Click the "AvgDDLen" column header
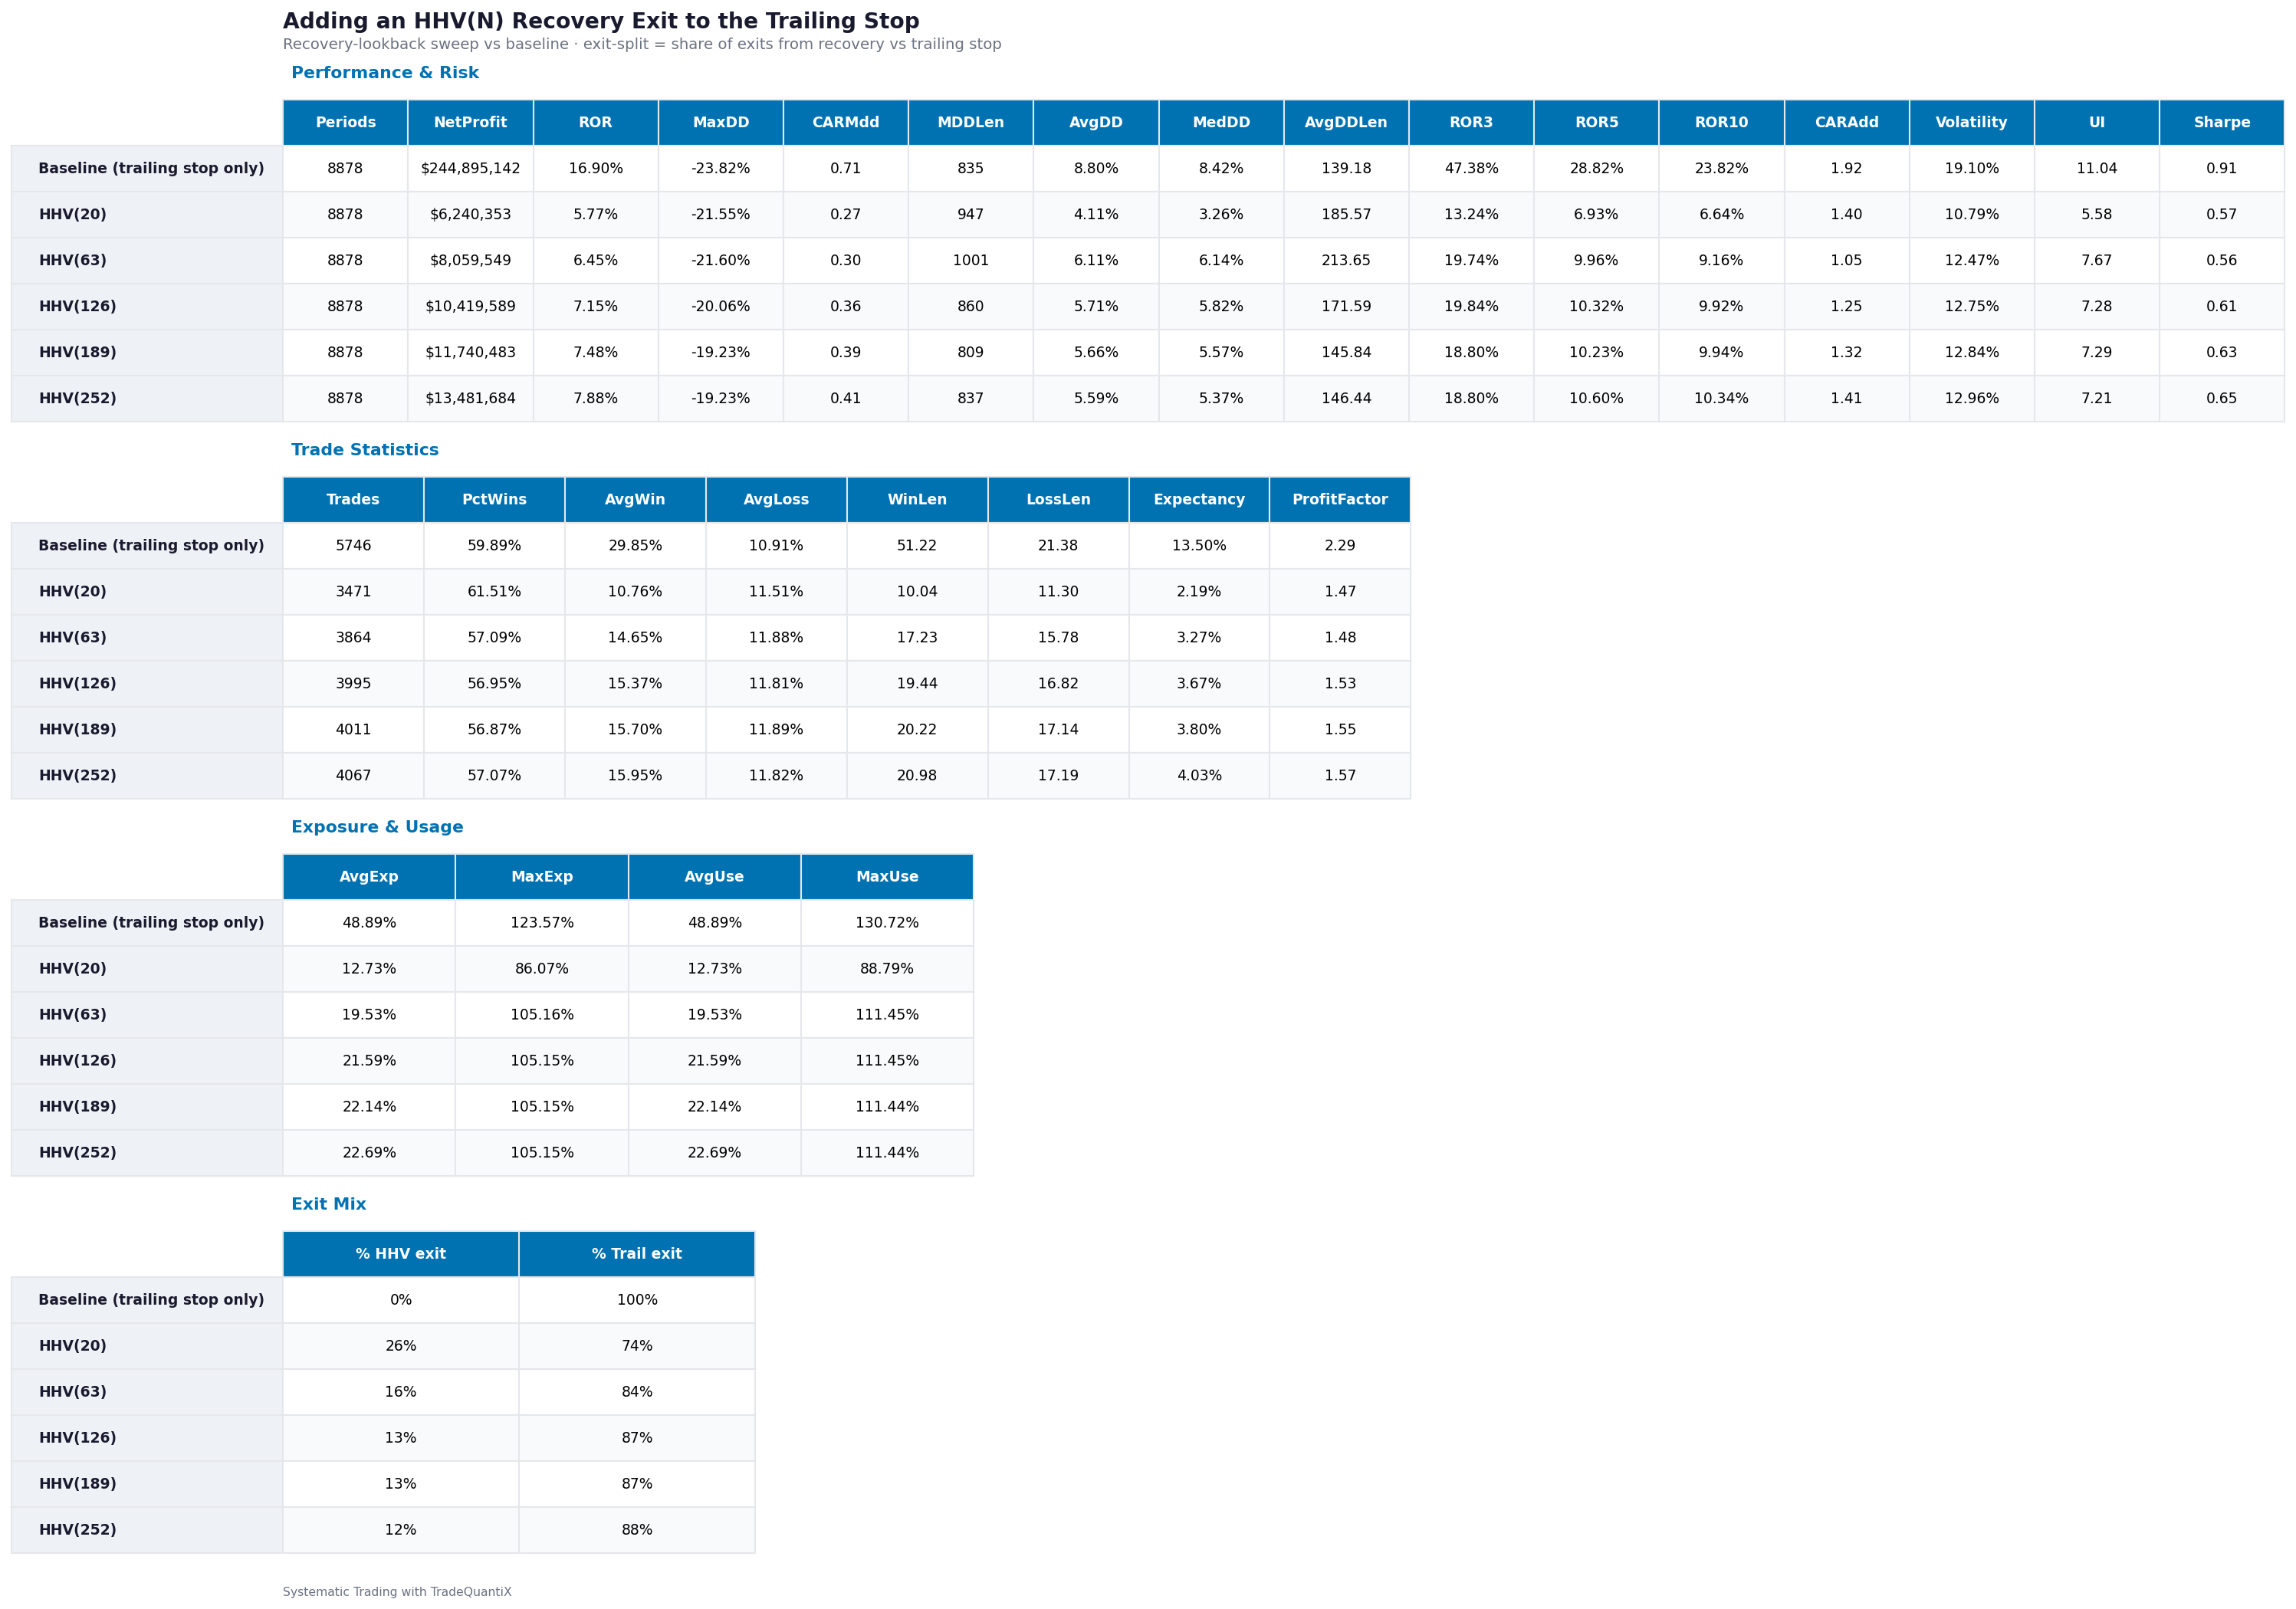This screenshot has width=2296, height=1609. [1346, 123]
